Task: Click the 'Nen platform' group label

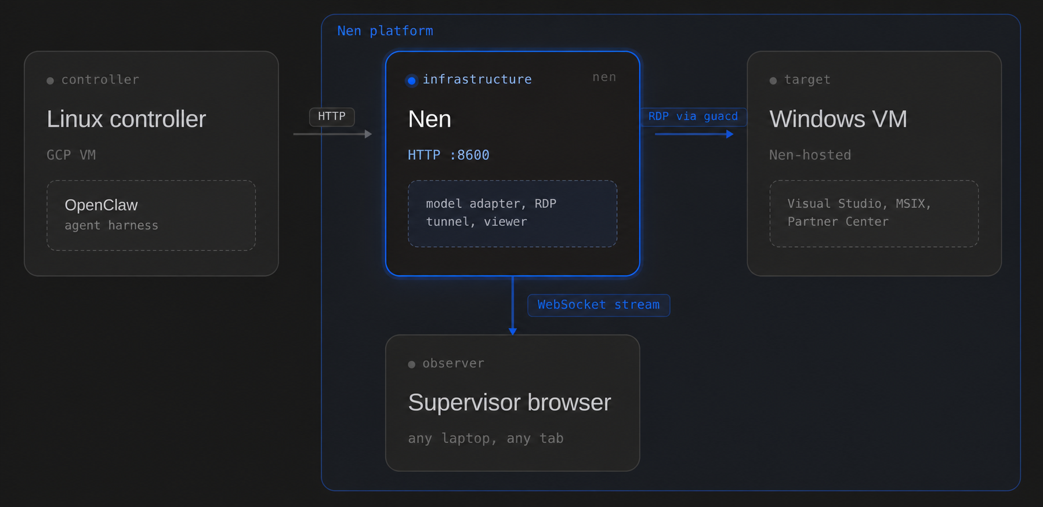Action: (x=385, y=31)
